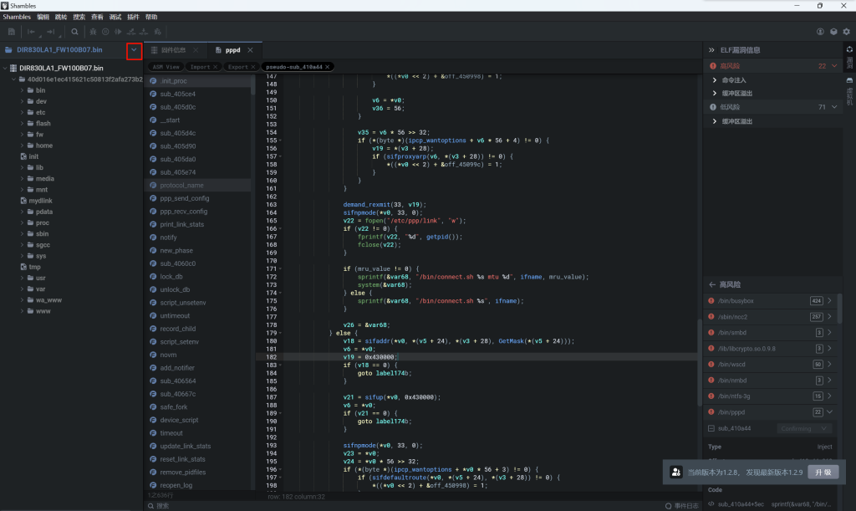This screenshot has width=856, height=511.
Task: Click the magnifier search icon in toolbar
Action: tap(74, 32)
